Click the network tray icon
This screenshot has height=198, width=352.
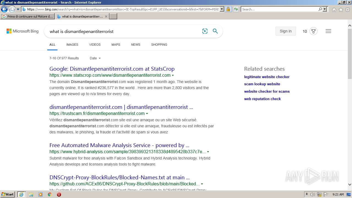click(x=319, y=194)
